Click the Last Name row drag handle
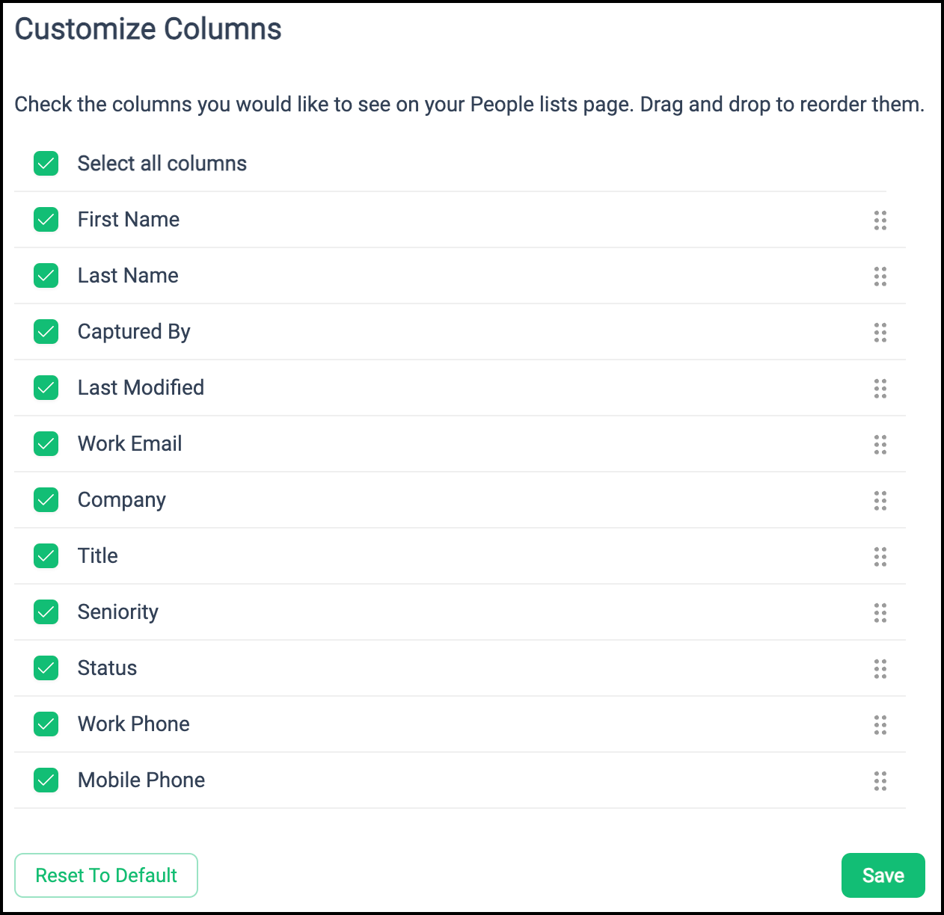Screen dimensions: 944x915 click(880, 277)
